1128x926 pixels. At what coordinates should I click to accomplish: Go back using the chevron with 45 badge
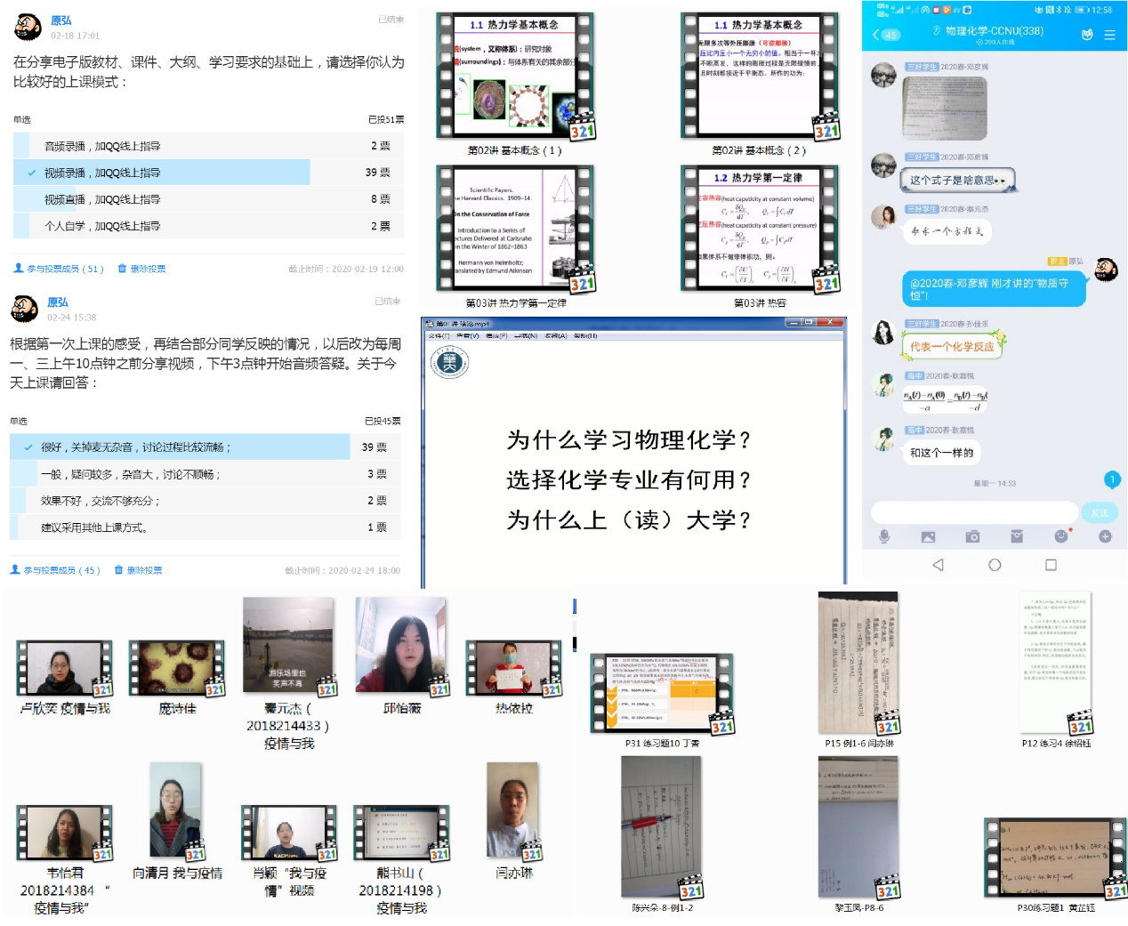click(886, 35)
